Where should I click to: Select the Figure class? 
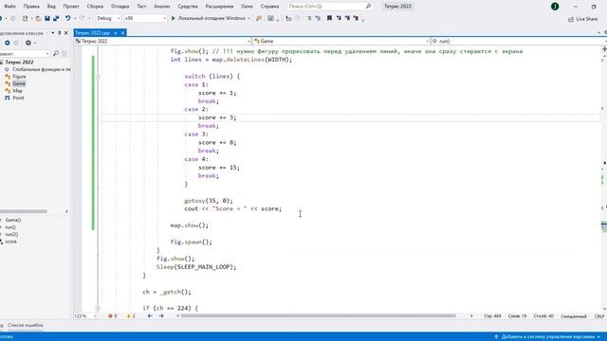[x=19, y=77]
